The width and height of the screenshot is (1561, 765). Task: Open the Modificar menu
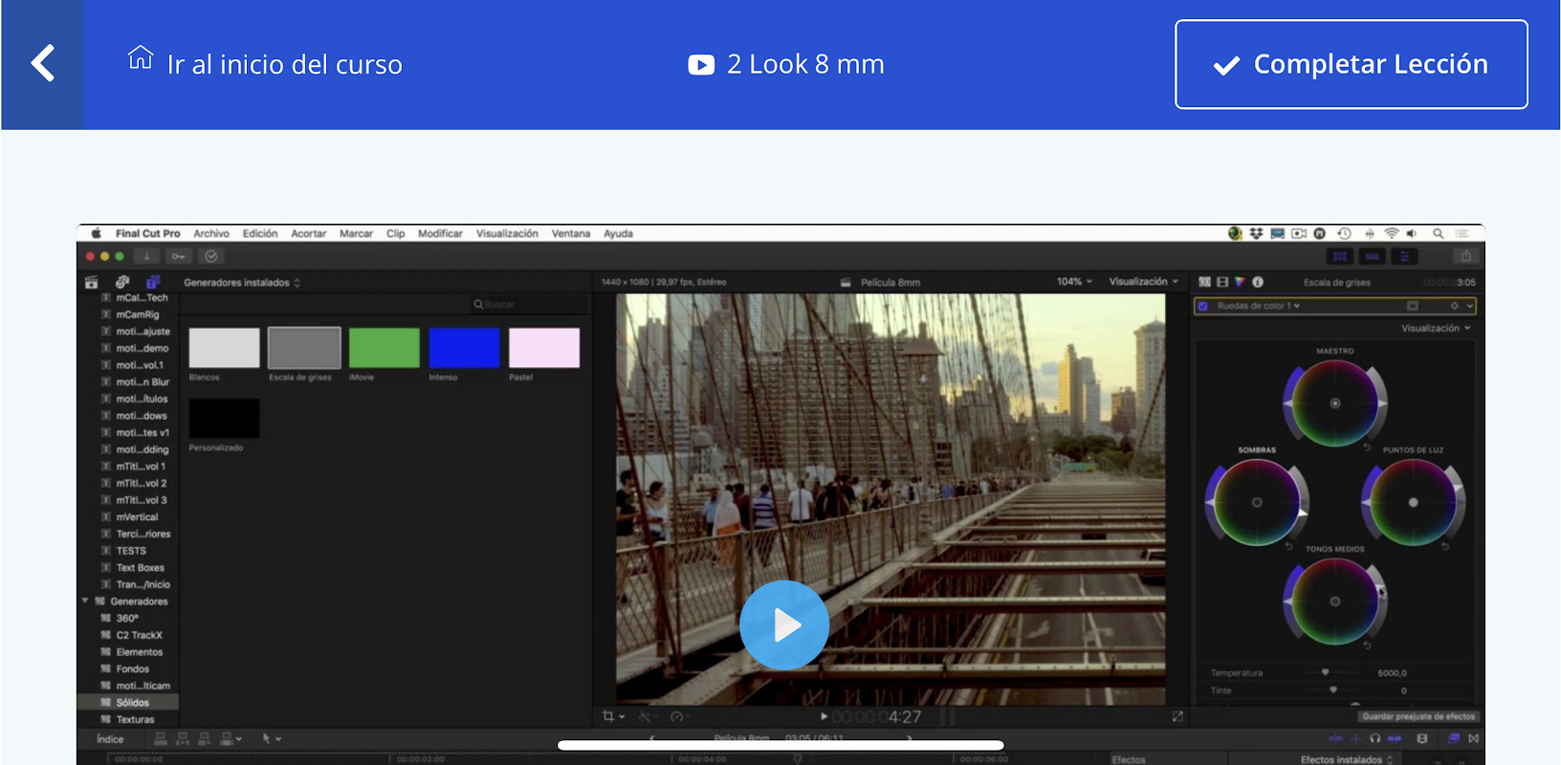[440, 233]
